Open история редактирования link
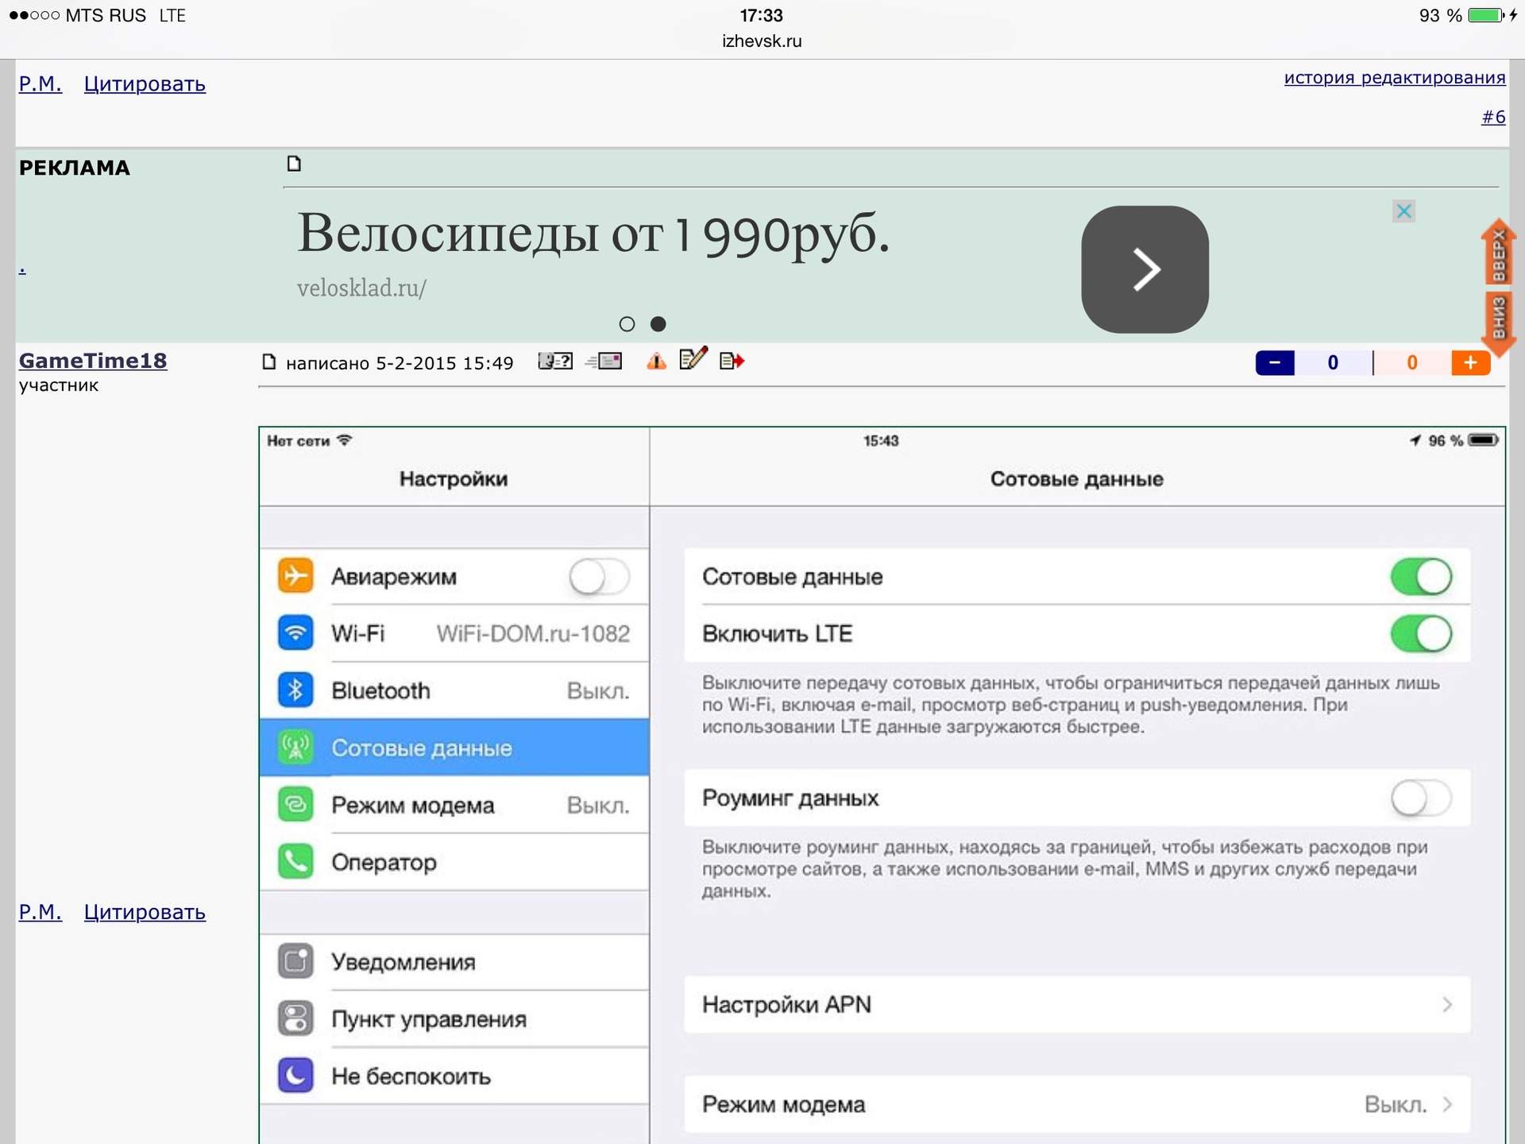The width and height of the screenshot is (1525, 1144). click(x=1394, y=78)
